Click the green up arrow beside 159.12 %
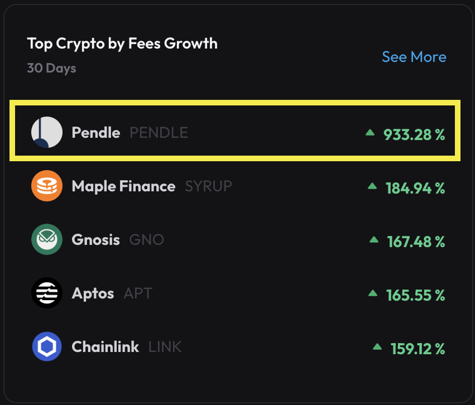 point(377,347)
